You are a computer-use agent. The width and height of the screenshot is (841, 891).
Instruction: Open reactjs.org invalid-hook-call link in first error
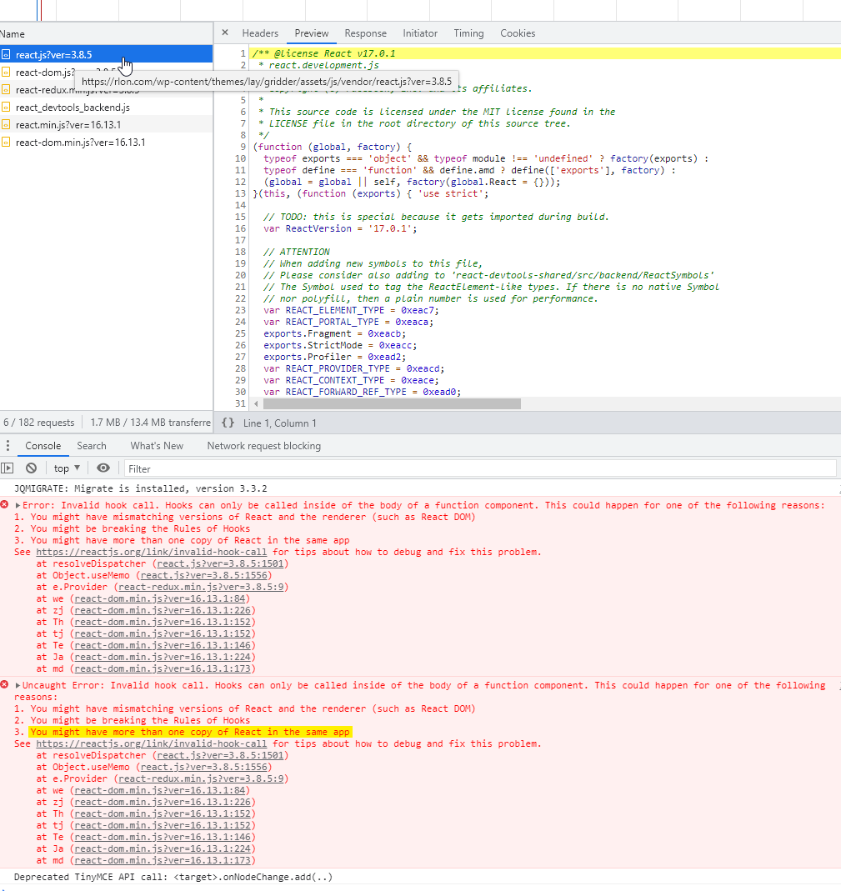pos(152,552)
